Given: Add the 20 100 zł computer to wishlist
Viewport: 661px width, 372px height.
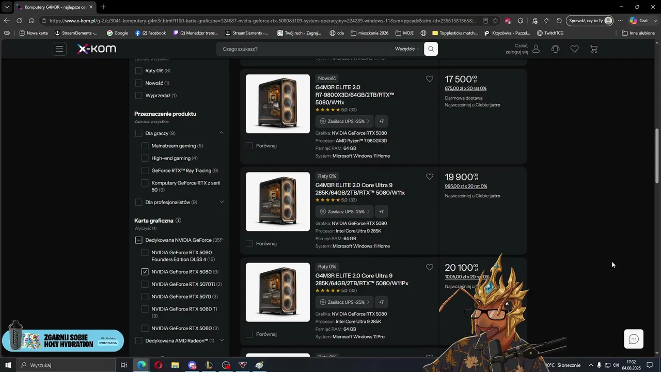Looking at the screenshot, I should (x=430, y=267).
